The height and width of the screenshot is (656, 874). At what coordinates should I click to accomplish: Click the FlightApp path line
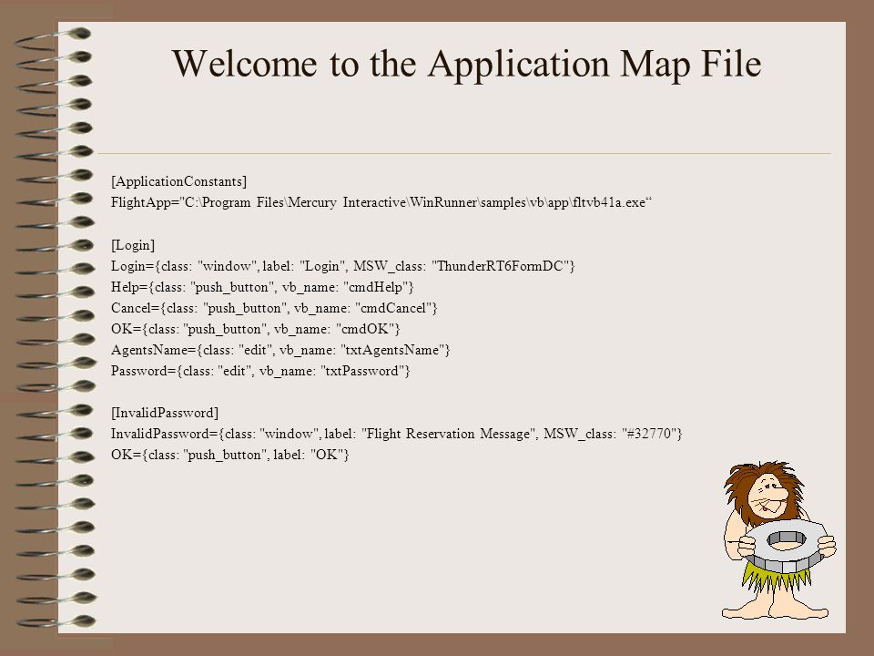(381, 202)
